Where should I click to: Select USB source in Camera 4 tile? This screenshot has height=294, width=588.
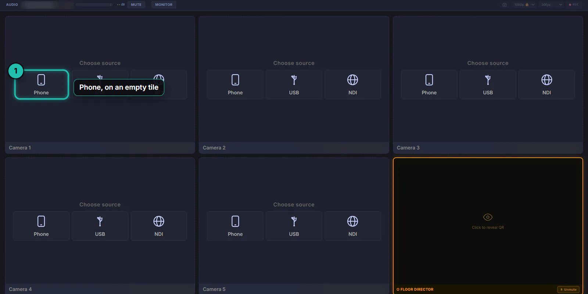100,226
